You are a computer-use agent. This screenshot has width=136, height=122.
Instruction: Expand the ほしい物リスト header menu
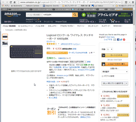pyautogui.click(x=127, y=21)
